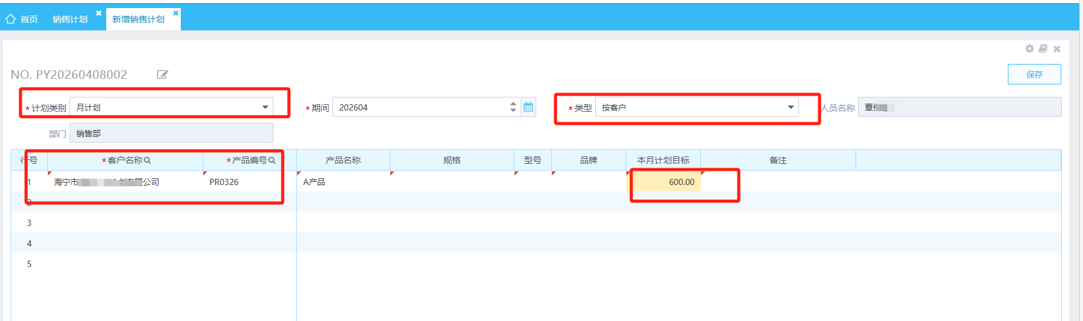Edit the 600.00 plan target cell
Screen dimensions: 1083x321
(664, 182)
